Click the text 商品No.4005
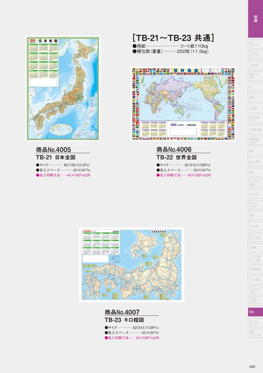Image resolution: width=263 pixels, height=373 pixels. [x=53, y=150]
